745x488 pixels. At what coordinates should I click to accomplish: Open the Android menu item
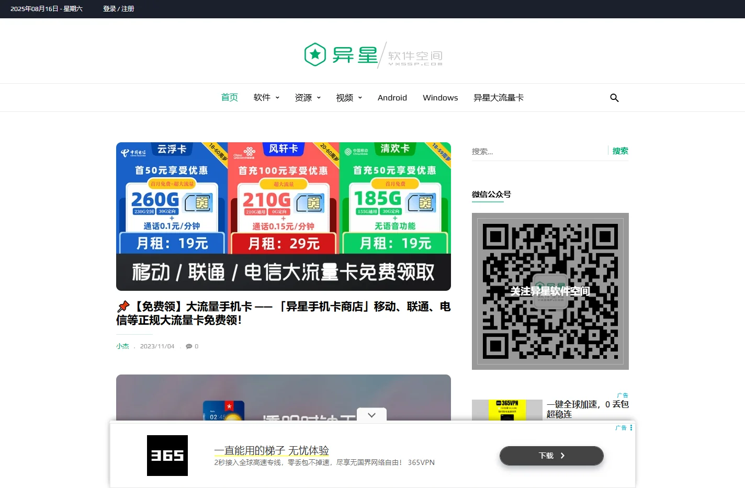(392, 97)
